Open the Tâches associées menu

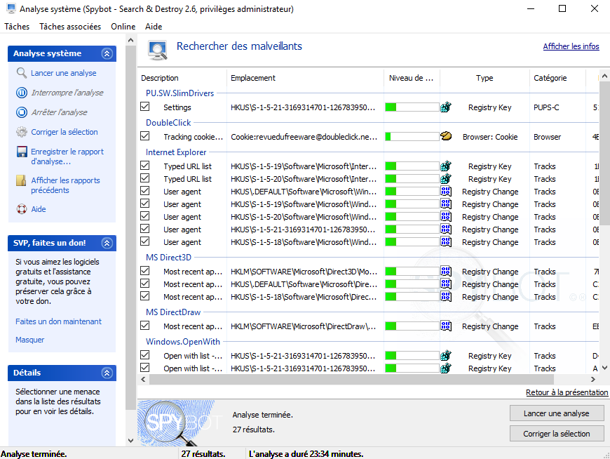70,27
